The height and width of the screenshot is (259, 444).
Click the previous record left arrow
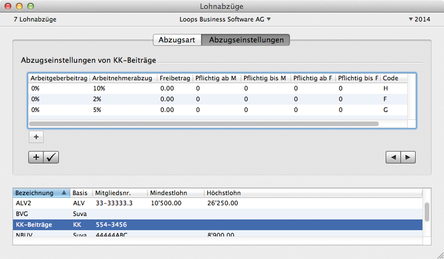click(393, 157)
